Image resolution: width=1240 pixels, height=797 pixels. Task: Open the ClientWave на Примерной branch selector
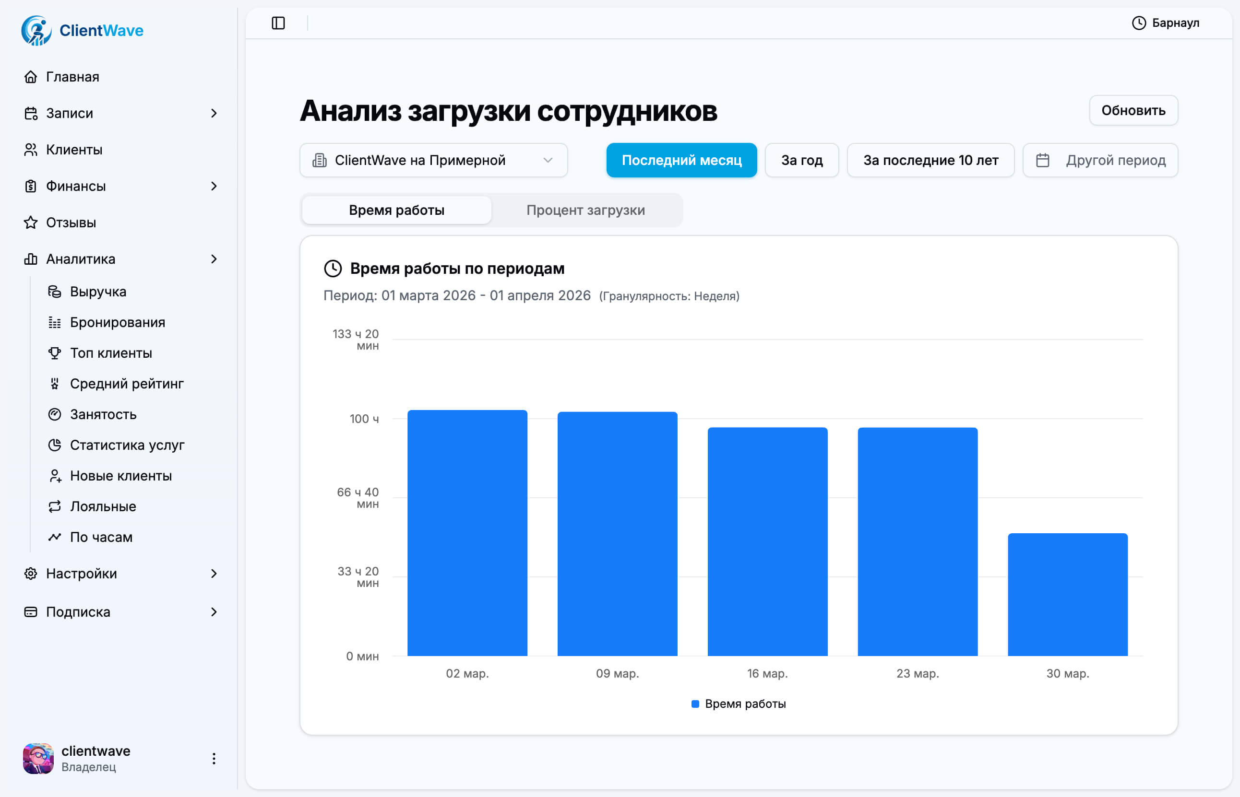tap(434, 160)
